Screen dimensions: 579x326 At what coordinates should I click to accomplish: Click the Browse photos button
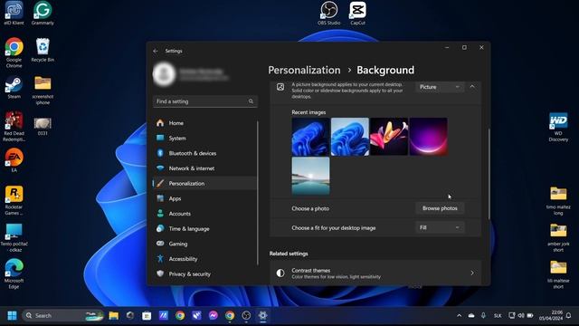pyautogui.click(x=440, y=208)
